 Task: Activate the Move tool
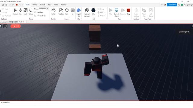tap(21, 11)
